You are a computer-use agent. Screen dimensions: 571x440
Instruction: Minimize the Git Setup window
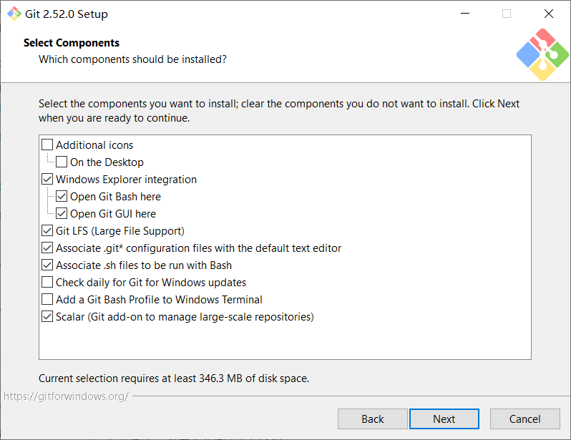tap(464, 14)
